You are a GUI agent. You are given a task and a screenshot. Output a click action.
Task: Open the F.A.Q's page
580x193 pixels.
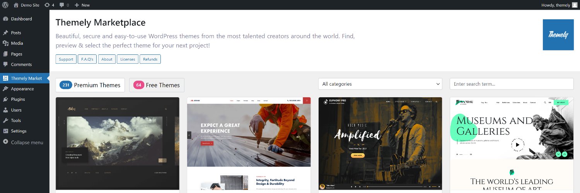(87, 59)
